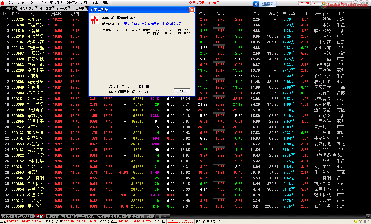The width and height of the screenshot is (371, 224).
Task: Switch to the 资金博弈 tab
Action: pos(45,8)
